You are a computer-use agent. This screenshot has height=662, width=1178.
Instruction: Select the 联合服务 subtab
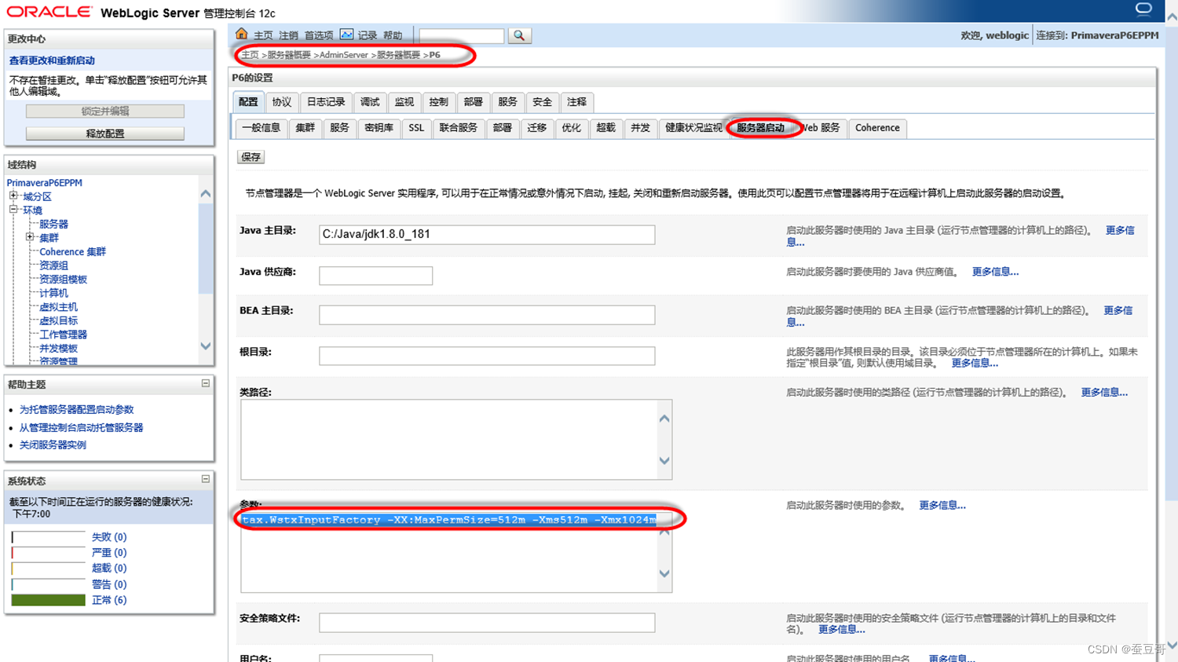[459, 128]
